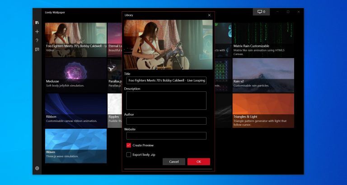Open the Library sidebar icon

[x=37, y=23]
